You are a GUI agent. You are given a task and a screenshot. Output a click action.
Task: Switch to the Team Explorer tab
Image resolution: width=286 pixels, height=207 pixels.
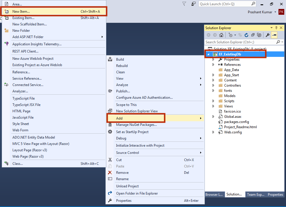255,194
